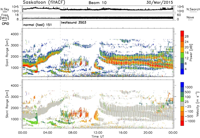Select the 'normal (fast) 151' CPID label
The image size is (200, 138).
pyautogui.click(x=37, y=25)
